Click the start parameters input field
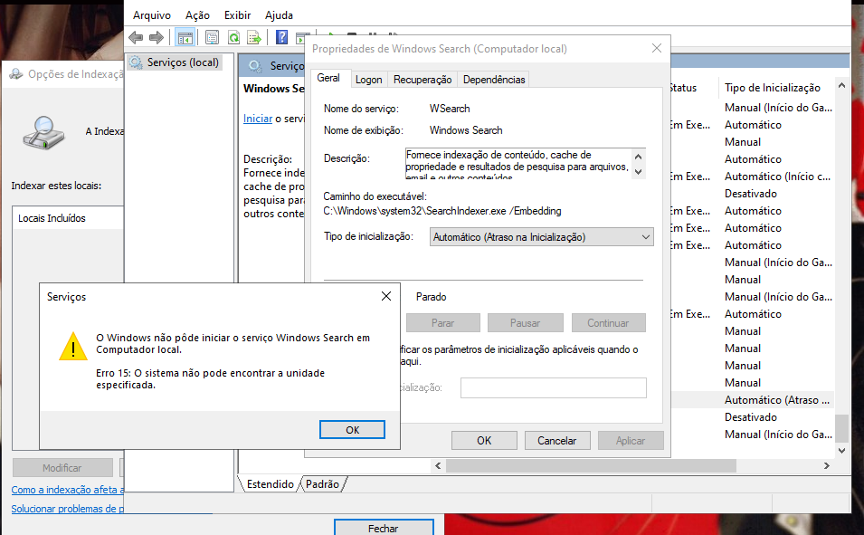 point(553,387)
